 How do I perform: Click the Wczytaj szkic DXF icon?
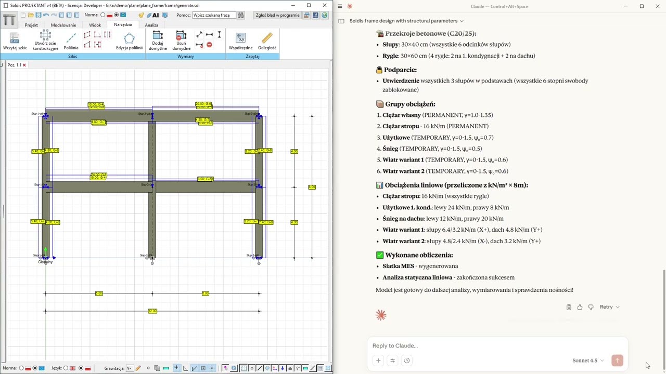coord(15,41)
